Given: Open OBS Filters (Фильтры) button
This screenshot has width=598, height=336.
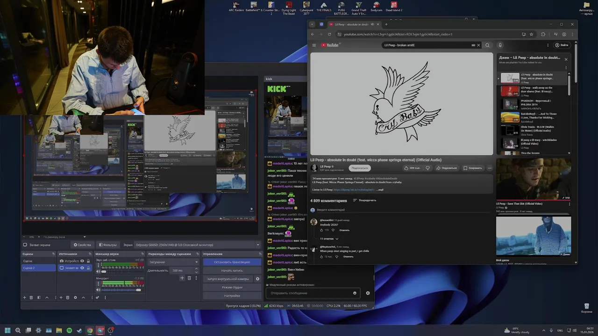Looking at the screenshot, I should [x=107, y=245].
